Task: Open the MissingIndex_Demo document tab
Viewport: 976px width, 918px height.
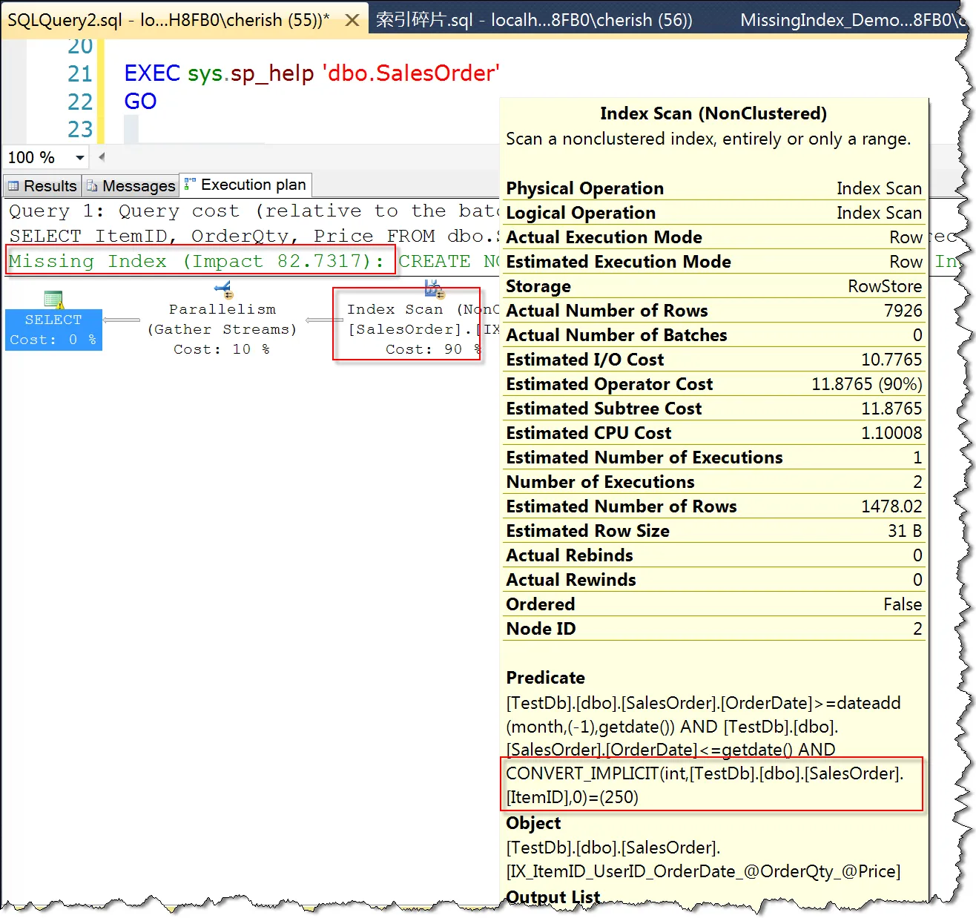Action: click(x=853, y=20)
